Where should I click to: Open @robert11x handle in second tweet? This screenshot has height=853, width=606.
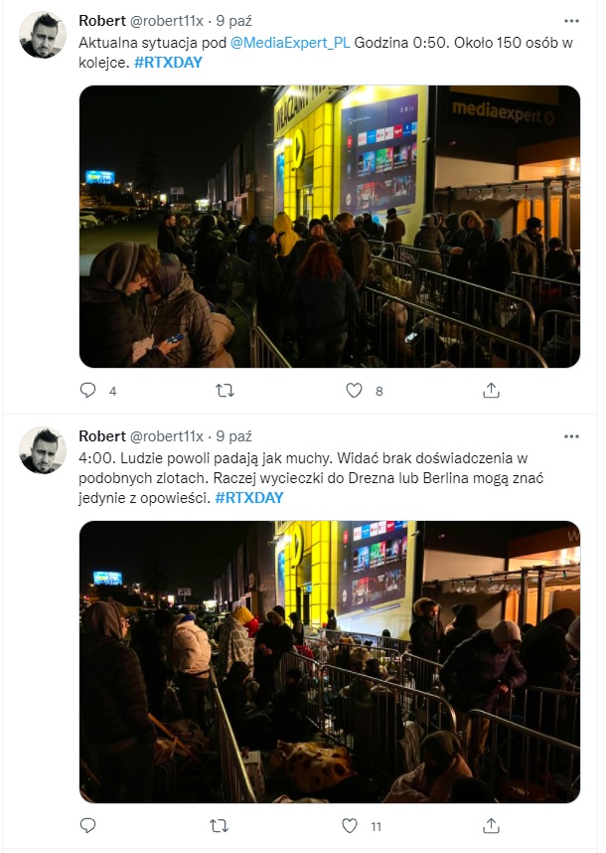pos(166,436)
